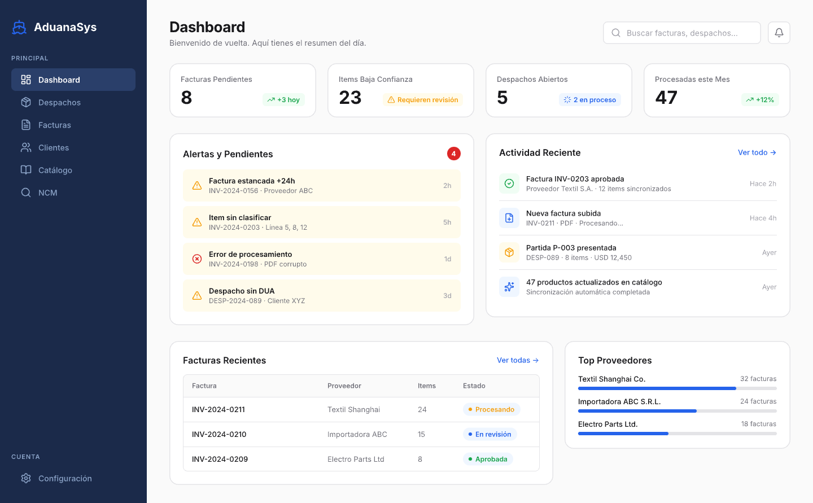
Task: Open the Despacho sin DUA alert
Action: coord(321,296)
